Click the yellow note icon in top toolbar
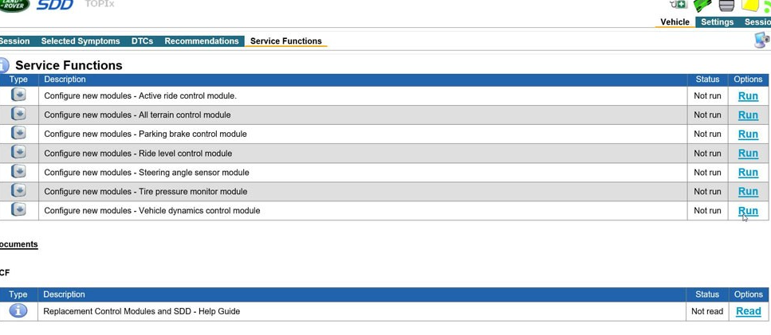The image size is (771, 335). [749, 6]
